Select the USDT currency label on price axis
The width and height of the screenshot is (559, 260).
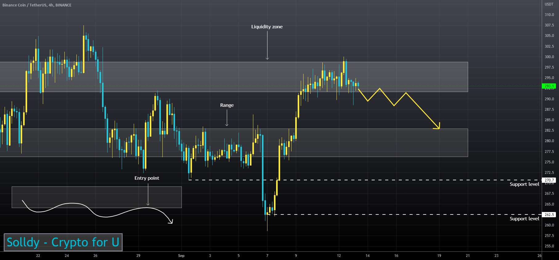549,4
